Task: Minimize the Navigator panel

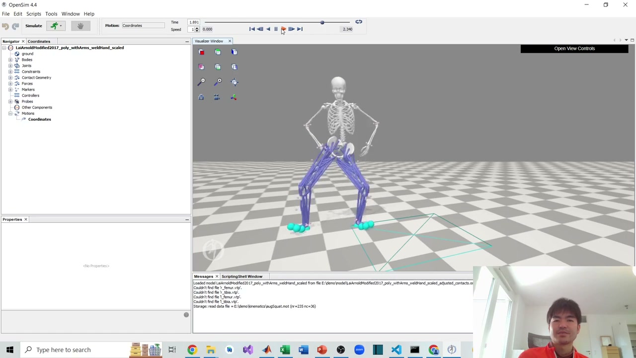Action: click(187, 41)
